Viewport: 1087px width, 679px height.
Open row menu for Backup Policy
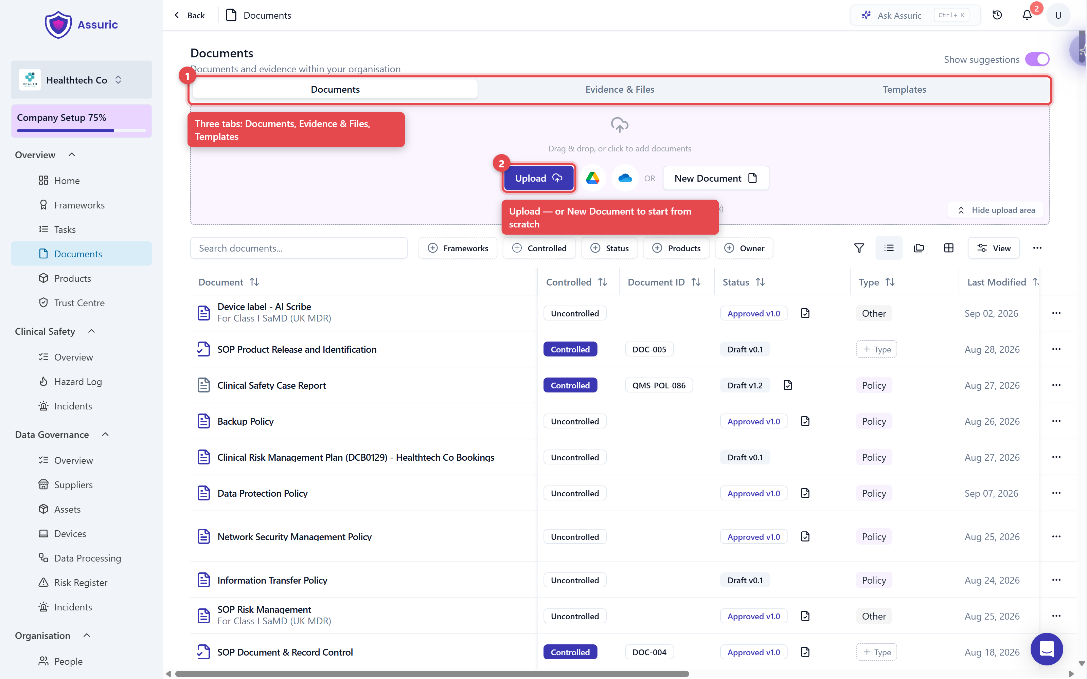1056,421
